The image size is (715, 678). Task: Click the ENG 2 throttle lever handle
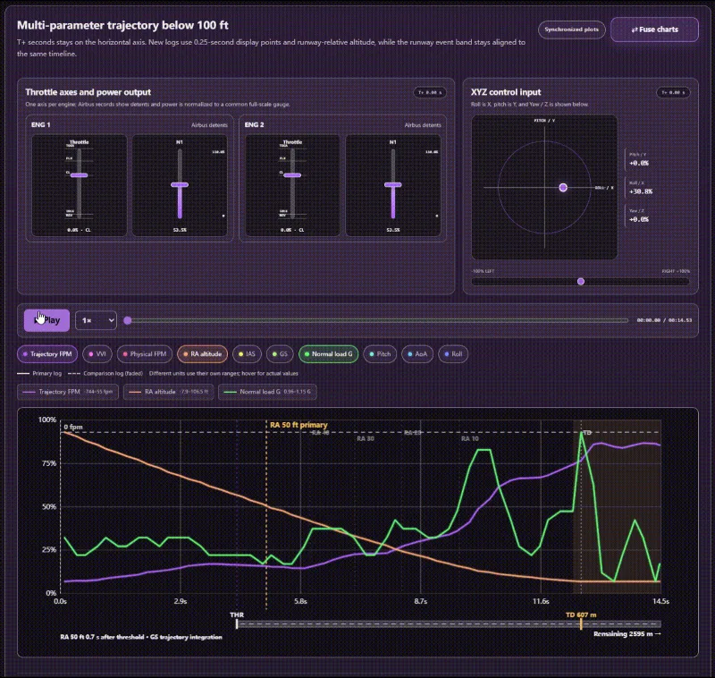292,175
